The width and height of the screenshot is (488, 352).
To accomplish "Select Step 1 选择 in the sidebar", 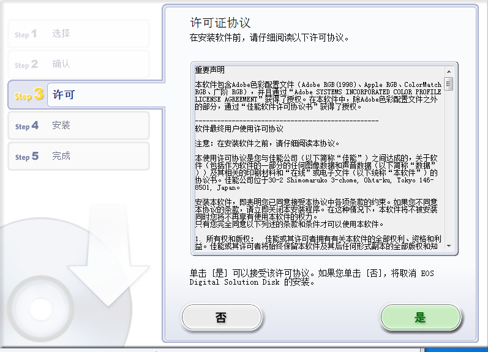I will [78, 34].
